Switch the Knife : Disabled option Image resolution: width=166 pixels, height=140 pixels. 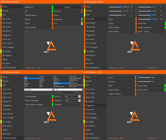click(38, 100)
